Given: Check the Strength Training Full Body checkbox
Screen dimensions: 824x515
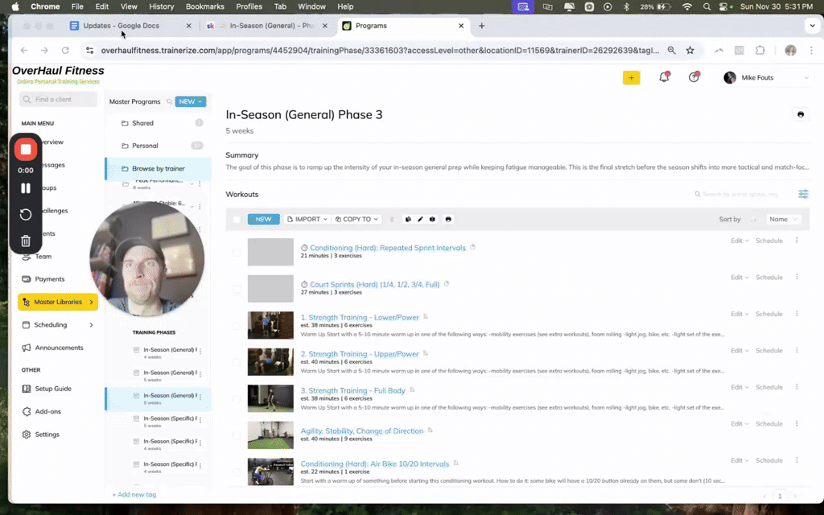Looking at the screenshot, I should pos(237,399).
